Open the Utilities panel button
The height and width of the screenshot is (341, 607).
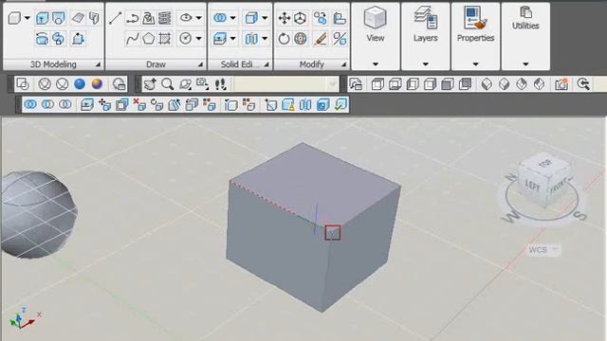pyautogui.click(x=525, y=36)
